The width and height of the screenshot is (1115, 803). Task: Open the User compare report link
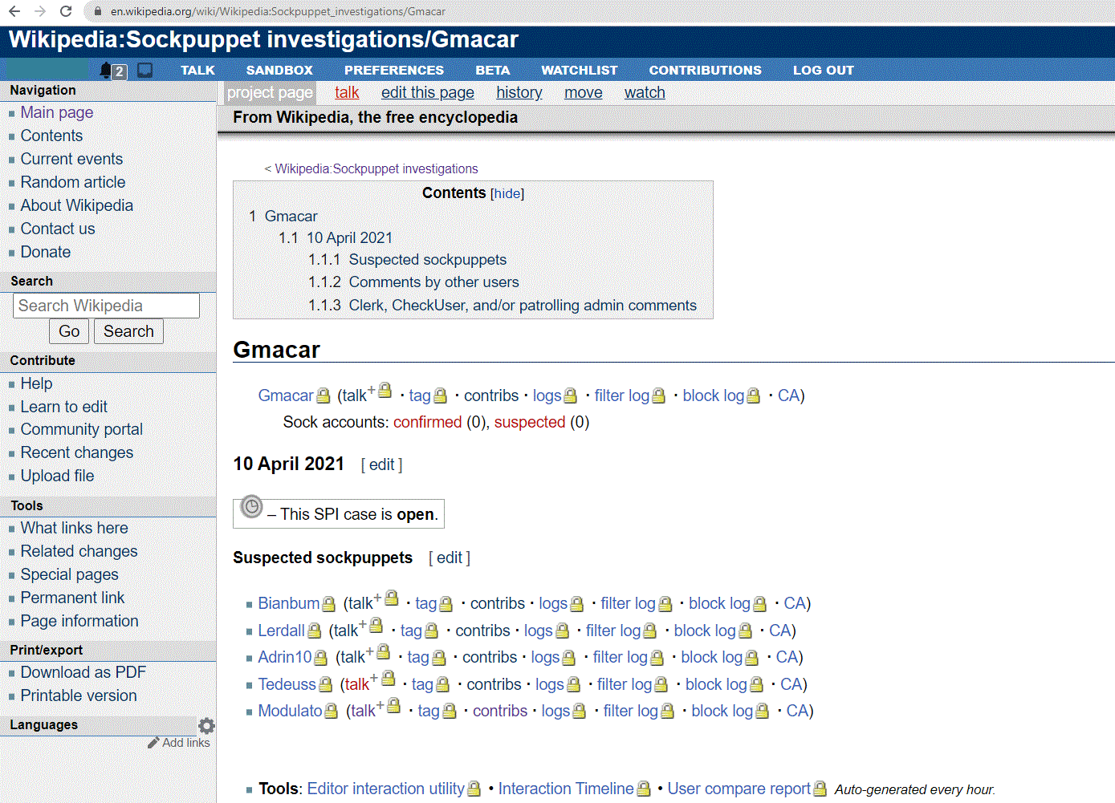(x=739, y=789)
